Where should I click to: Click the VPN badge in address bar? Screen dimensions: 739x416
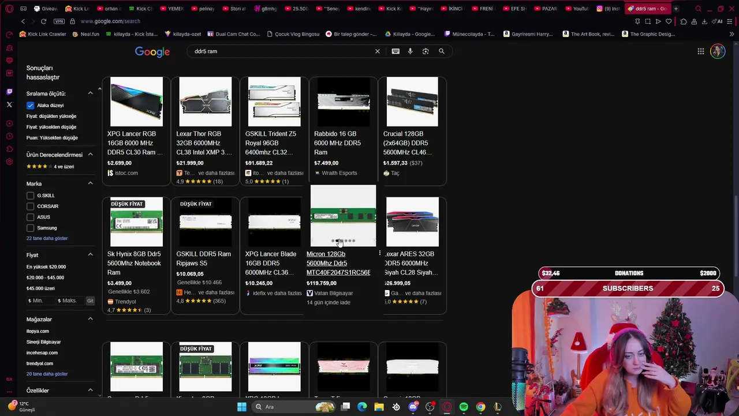coord(59,21)
